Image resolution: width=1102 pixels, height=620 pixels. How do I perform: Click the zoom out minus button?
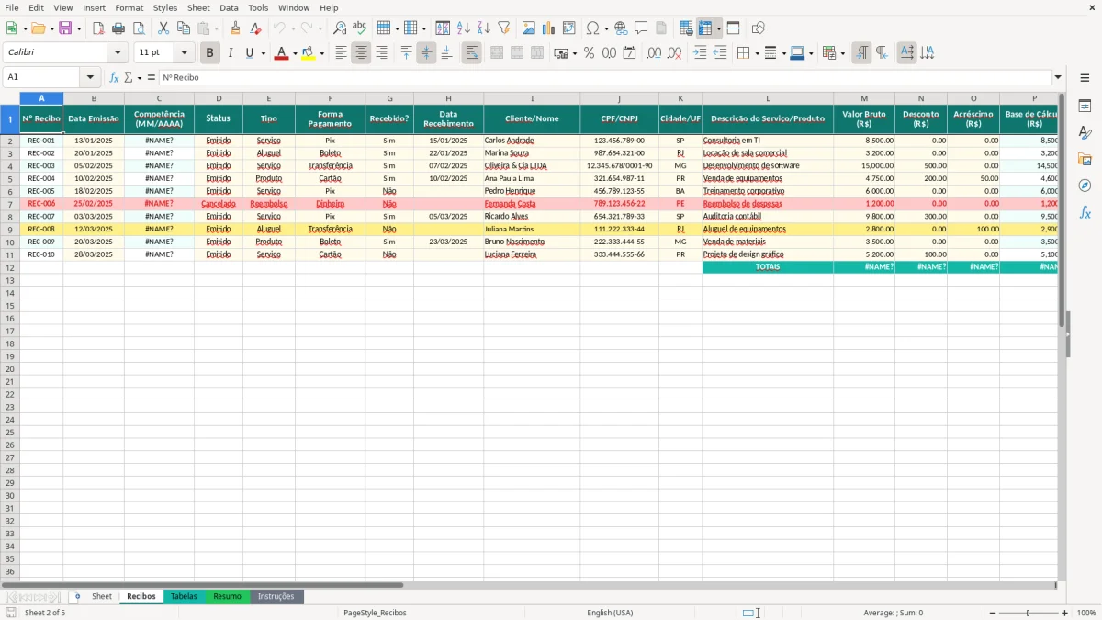993,613
